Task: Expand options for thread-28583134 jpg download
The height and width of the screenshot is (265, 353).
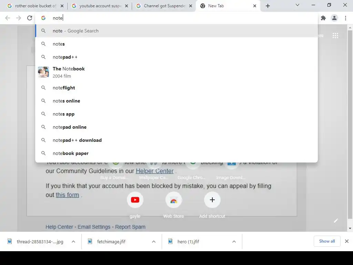Action: pyautogui.click(x=73, y=242)
